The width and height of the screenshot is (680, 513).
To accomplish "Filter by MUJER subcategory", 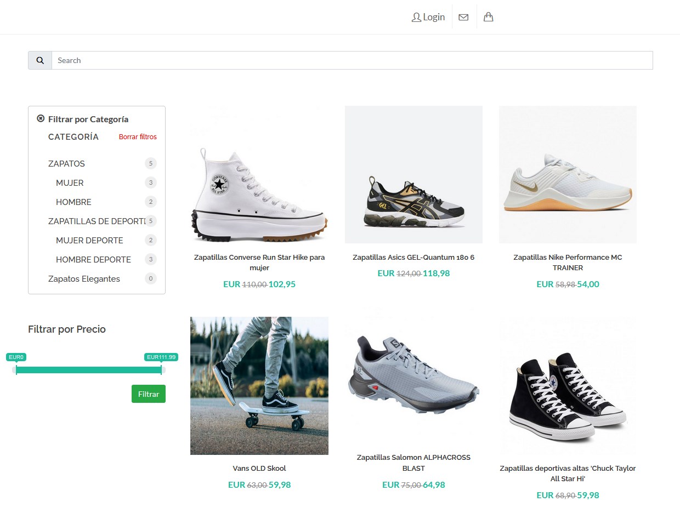I will point(70,183).
